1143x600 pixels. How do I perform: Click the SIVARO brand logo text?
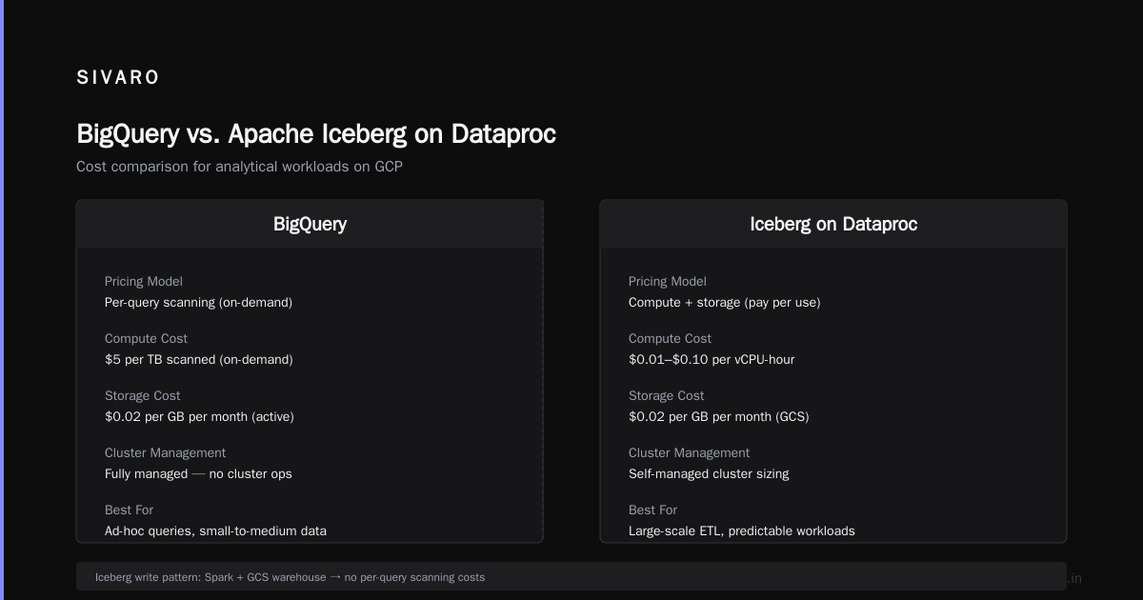point(118,77)
